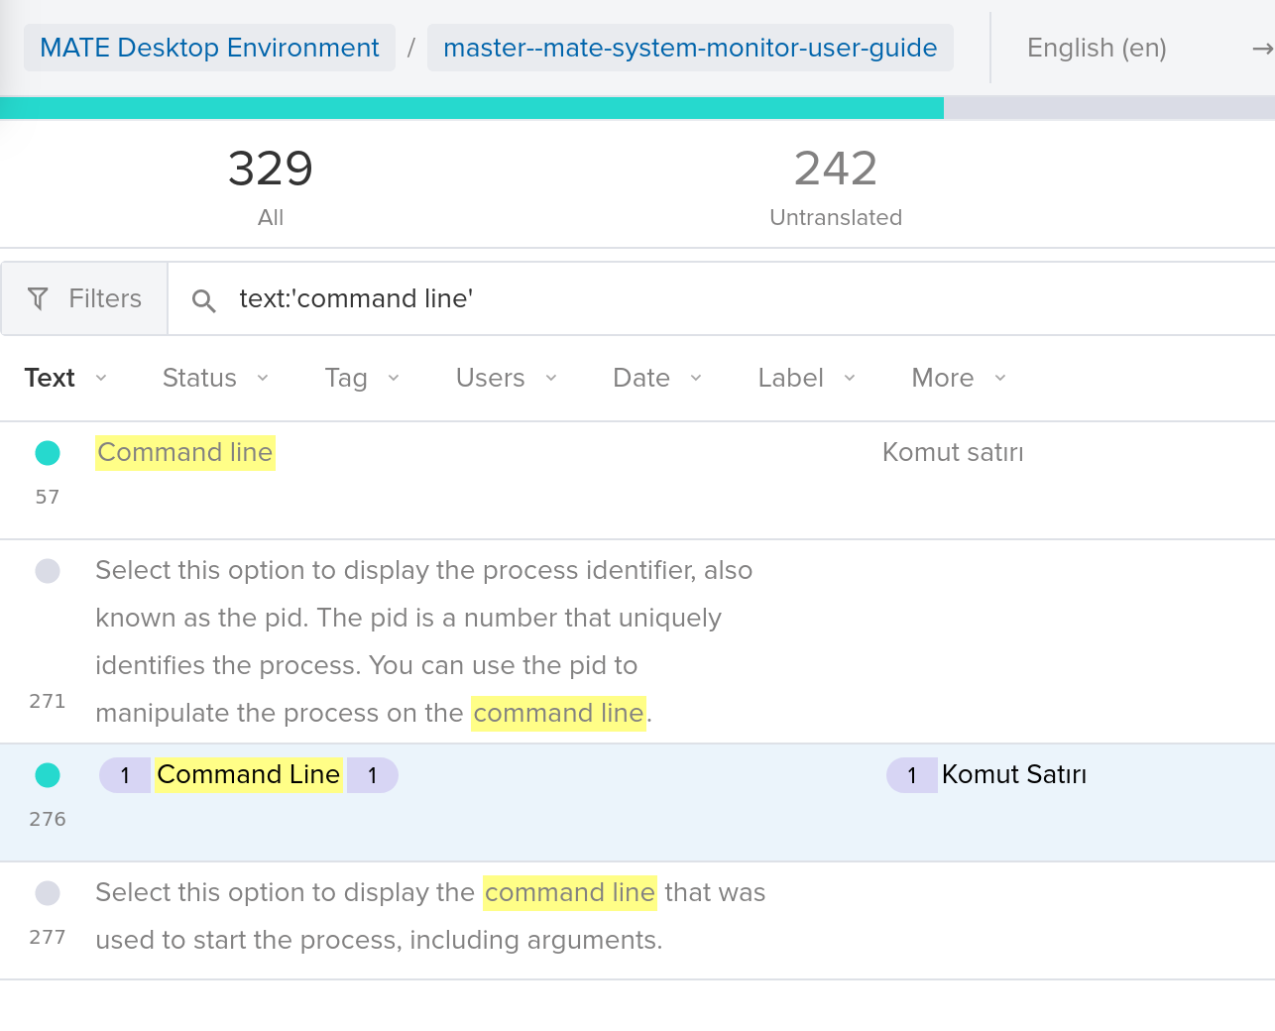Toggle the gray state circle for string 271
Viewport: 1275px width, 1031px height.
[47, 571]
